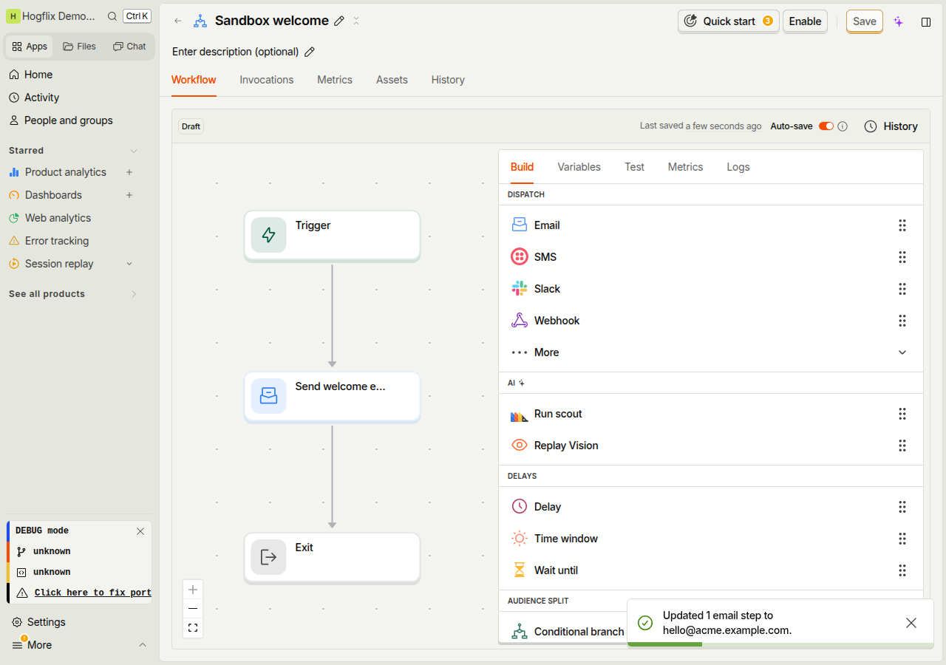Zoom out on the workflow canvas
The width and height of the screenshot is (946, 665).
(193, 609)
